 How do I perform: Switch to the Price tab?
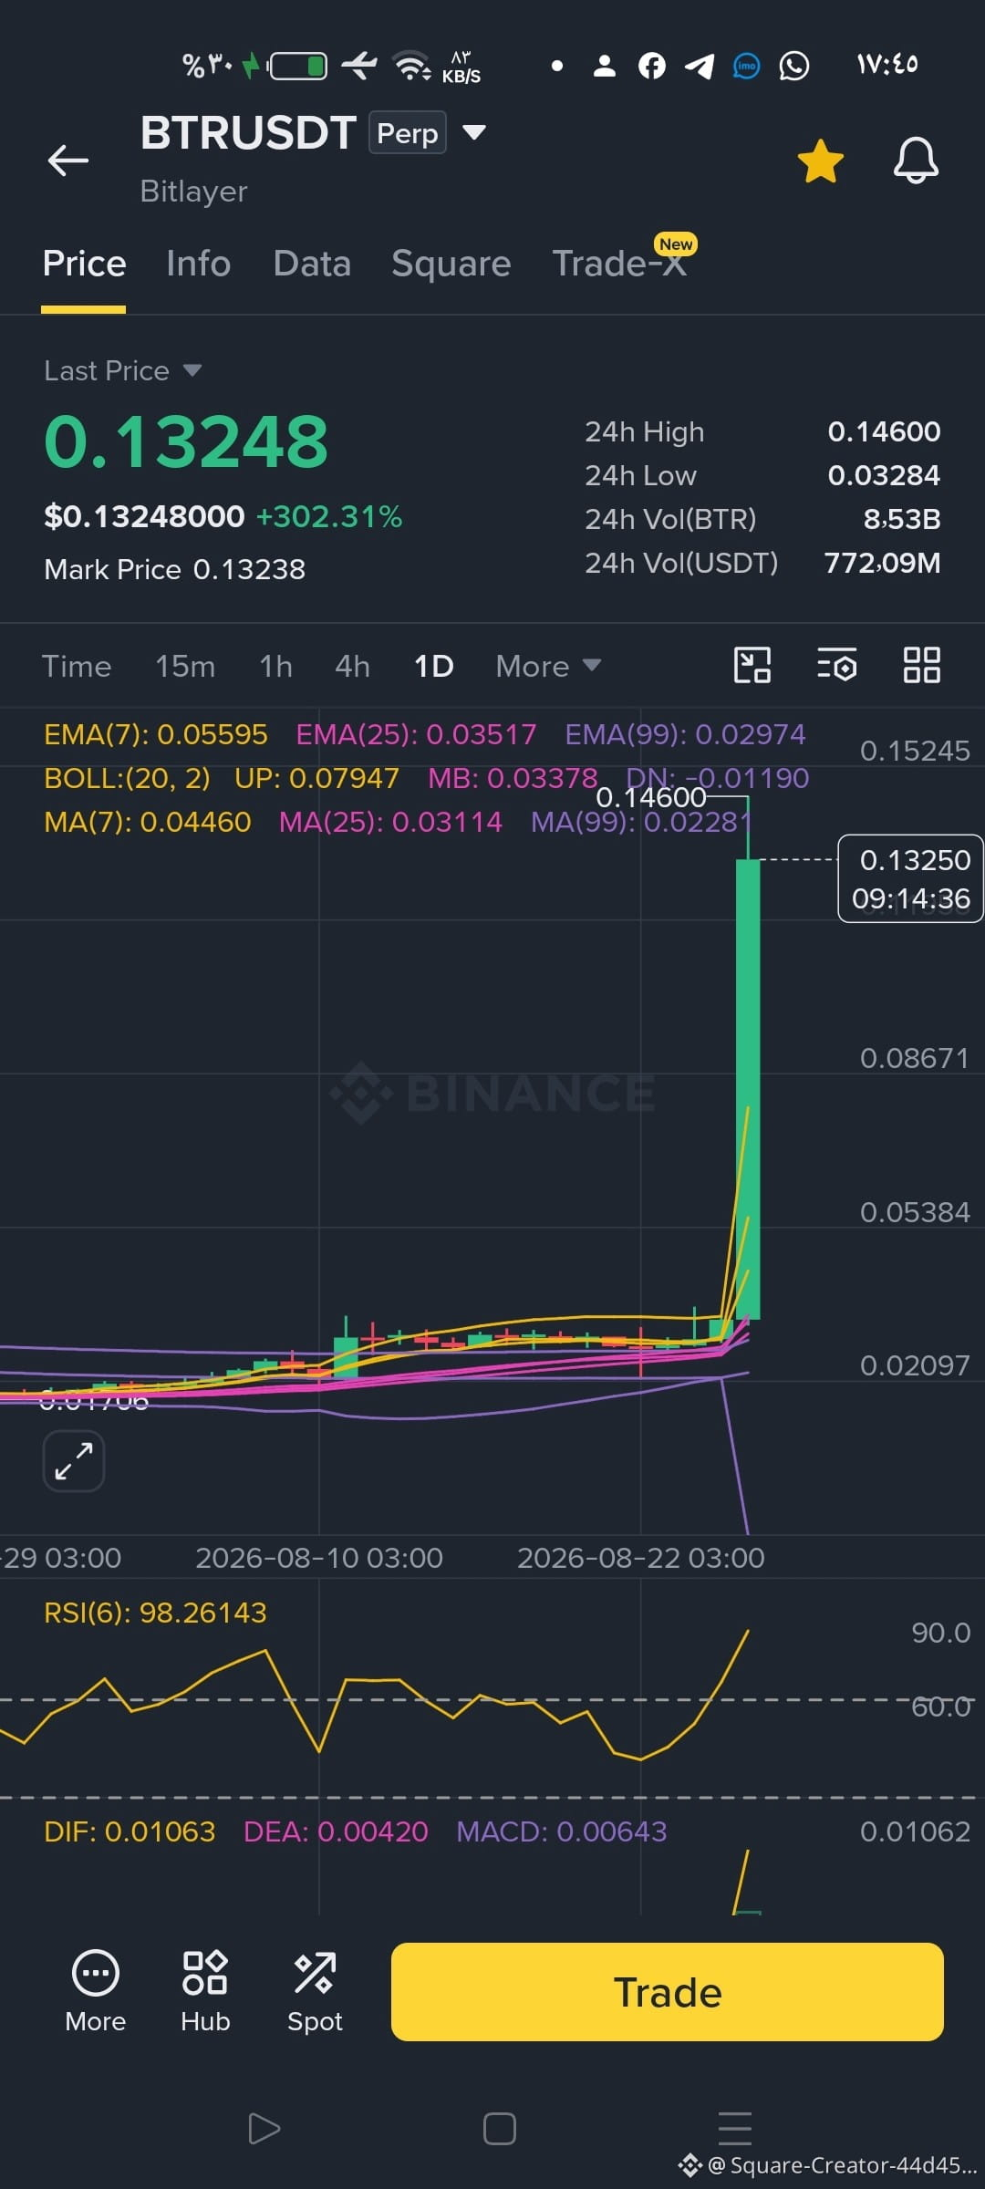pos(84,264)
